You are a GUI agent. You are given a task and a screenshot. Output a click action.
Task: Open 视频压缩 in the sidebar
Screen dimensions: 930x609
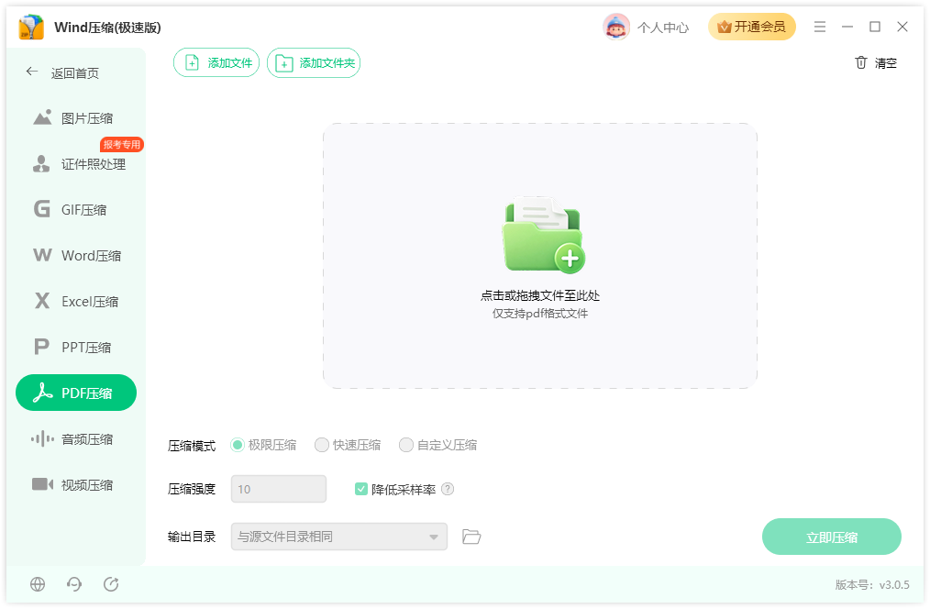point(76,484)
